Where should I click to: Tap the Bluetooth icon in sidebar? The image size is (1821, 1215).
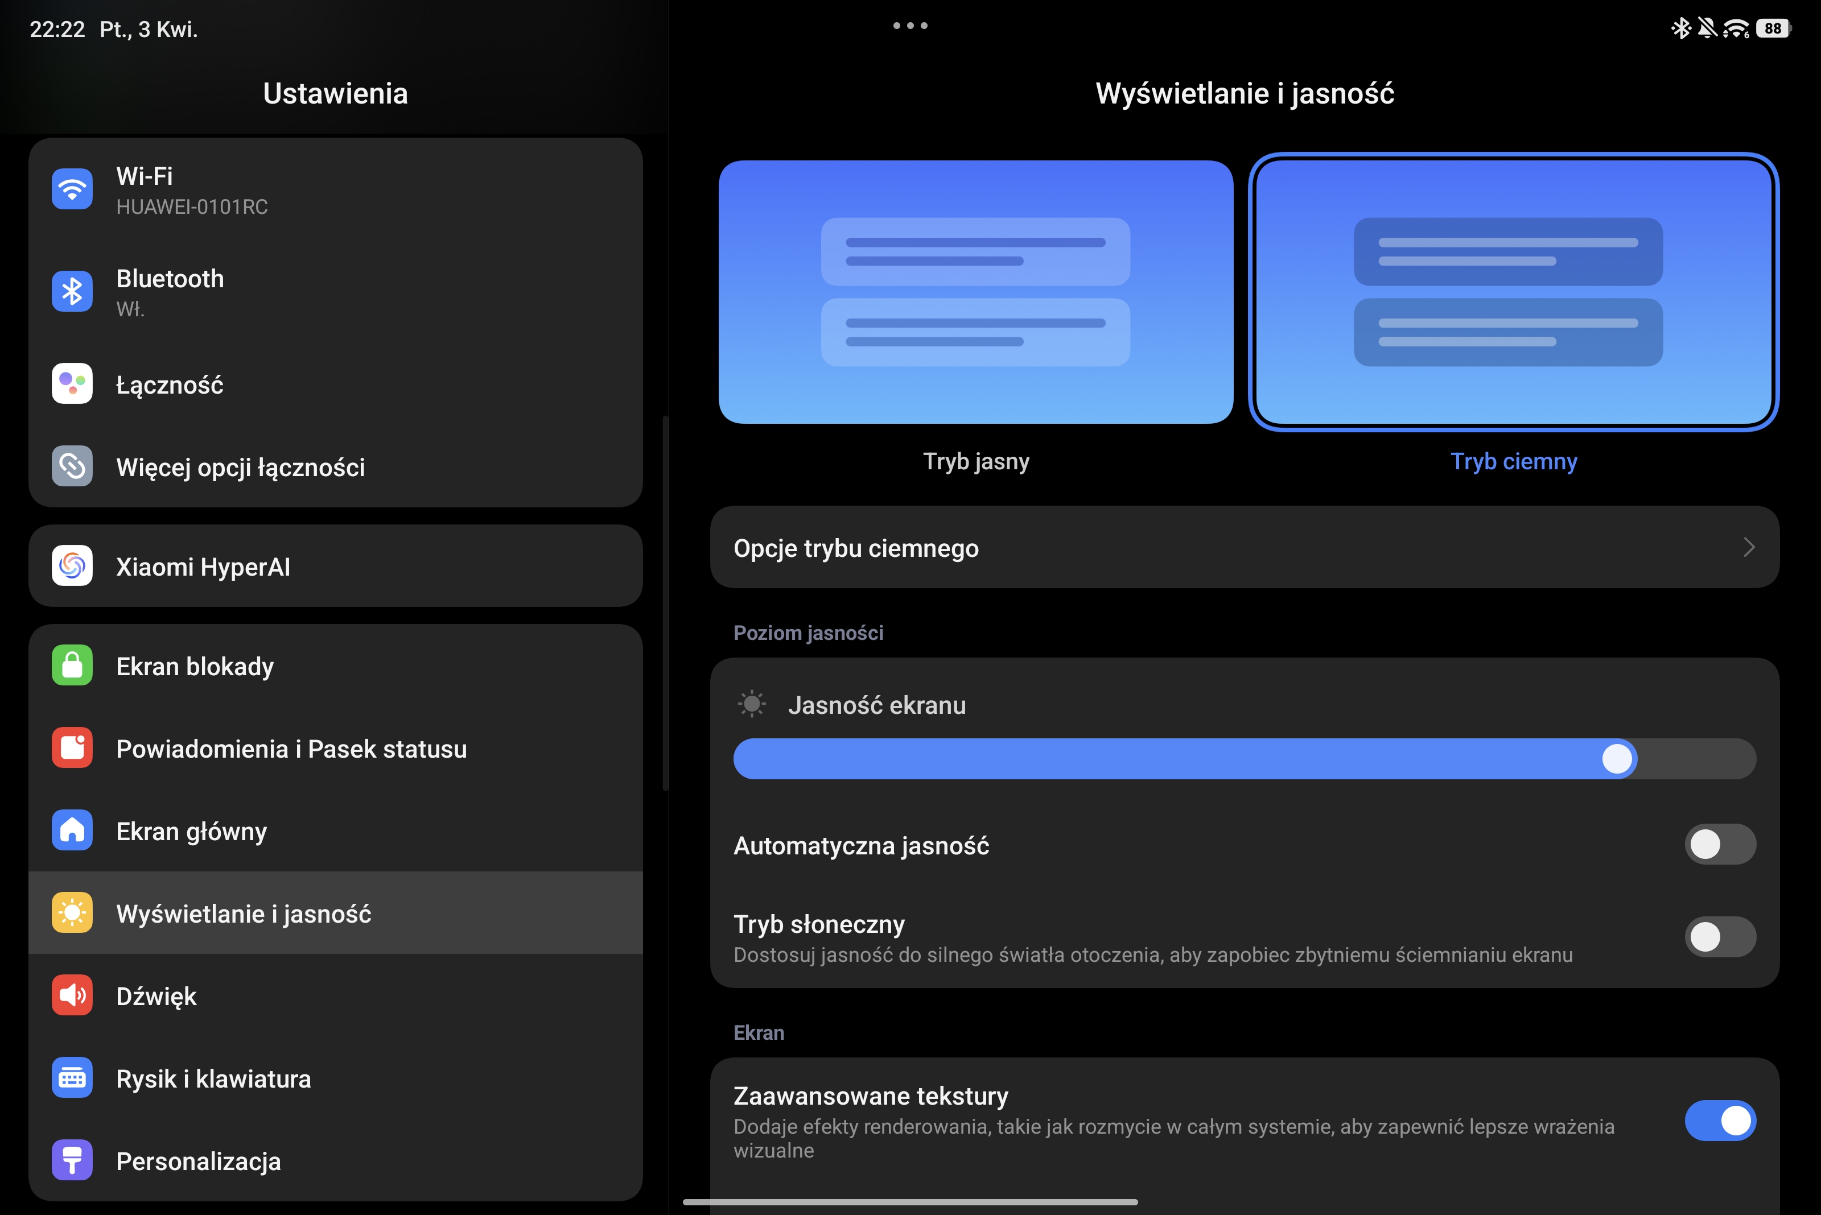(72, 291)
